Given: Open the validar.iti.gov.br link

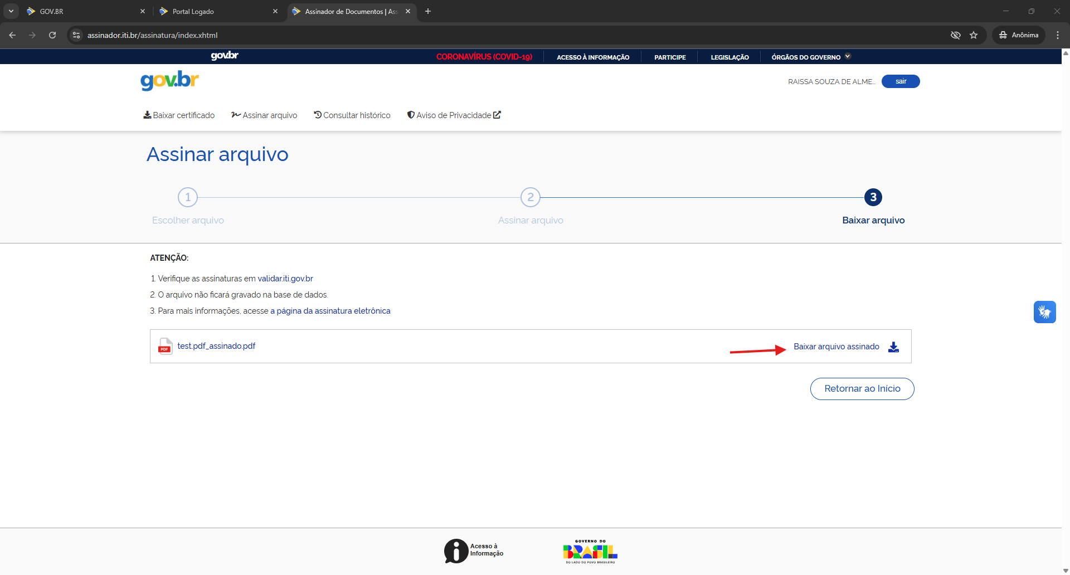Looking at the screenshot, I should [285, 279].
